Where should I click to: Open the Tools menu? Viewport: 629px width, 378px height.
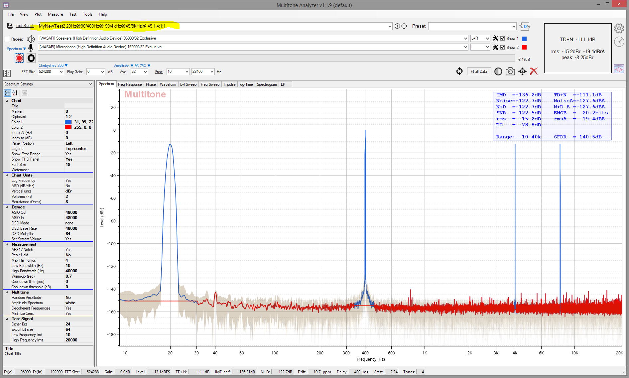click(x=87, y=14)
